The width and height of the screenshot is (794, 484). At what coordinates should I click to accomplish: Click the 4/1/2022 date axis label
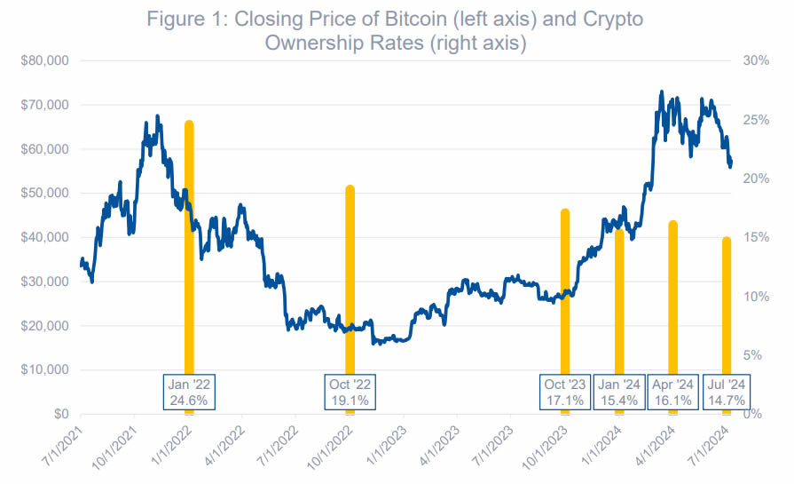pyautogui.click(x=224, y=444)
